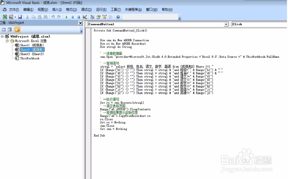Click the Visual Basic title bar app icon
The width and height of the screenshot is (288, 179).
tap(2, 3)
